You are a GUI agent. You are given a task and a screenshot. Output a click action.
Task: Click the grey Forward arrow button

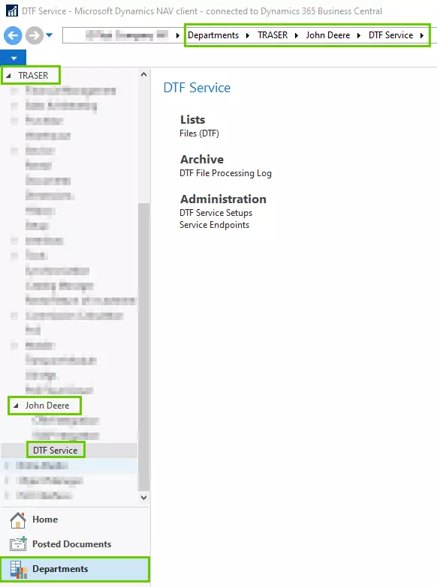[x=34, y=35]
